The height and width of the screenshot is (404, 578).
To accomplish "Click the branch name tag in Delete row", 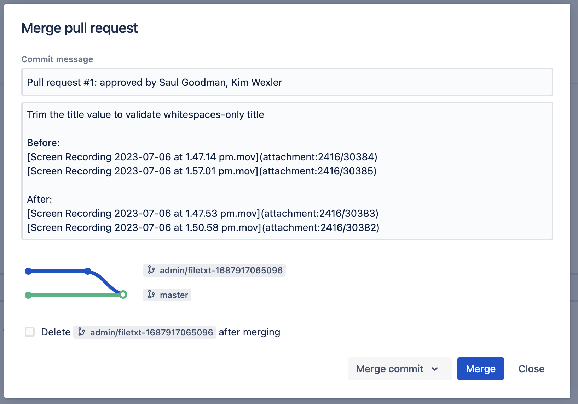I will [x=151, y=332].
